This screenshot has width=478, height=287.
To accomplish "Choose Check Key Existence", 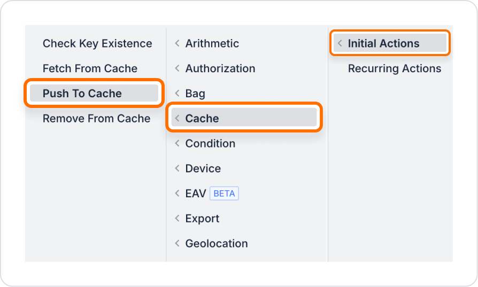I will [97, 44].
